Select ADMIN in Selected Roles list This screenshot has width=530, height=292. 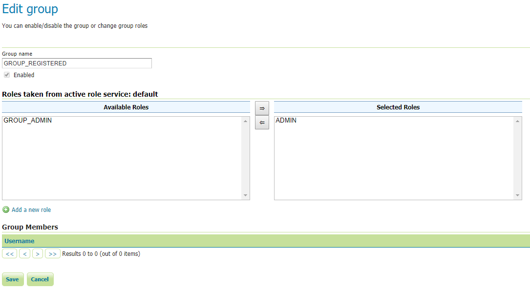[286, 121]
